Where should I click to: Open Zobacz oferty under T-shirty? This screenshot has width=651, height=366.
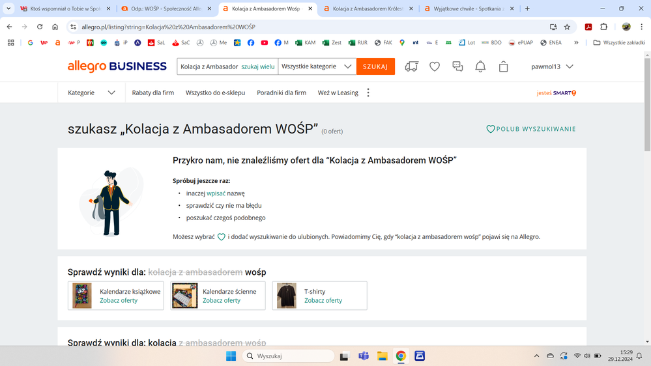pyautogui.click(x=323, y=300)
